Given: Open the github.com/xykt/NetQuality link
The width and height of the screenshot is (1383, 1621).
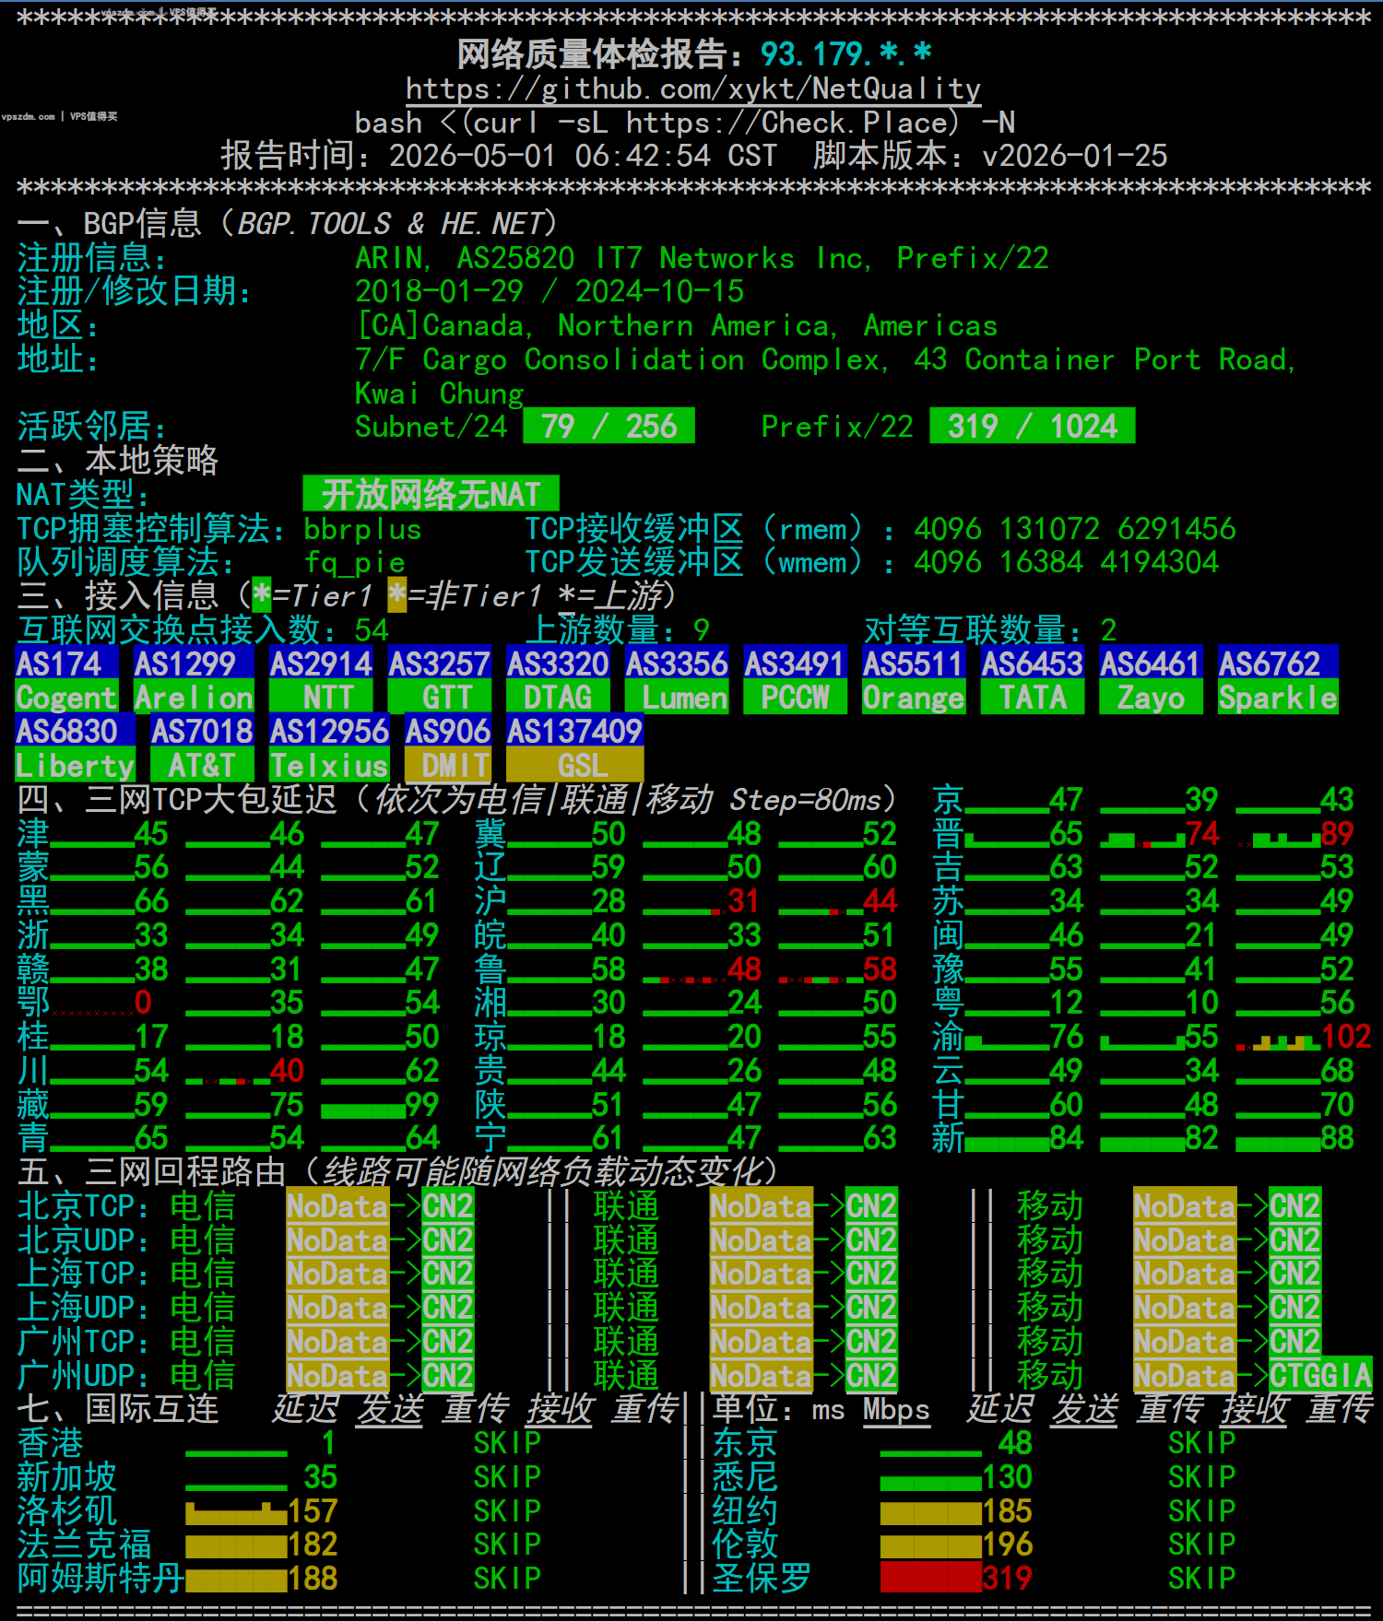Looking at the screenshot, I should coord(692,88).
